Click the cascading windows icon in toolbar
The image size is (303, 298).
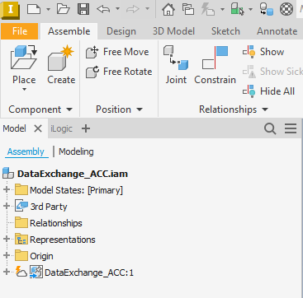click(188, 9)
